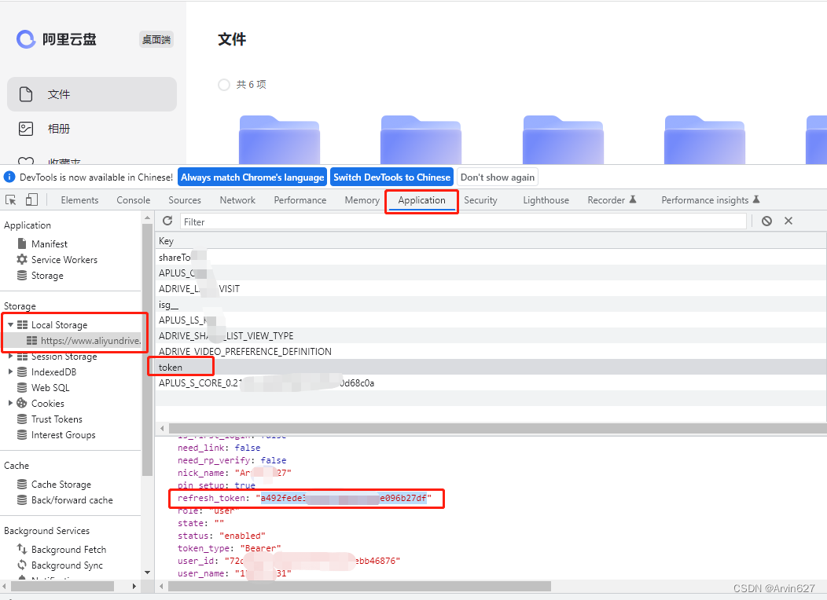Expand the Cookies tree arrow
This screenshot has height=600, width=827.
point(10,403)
